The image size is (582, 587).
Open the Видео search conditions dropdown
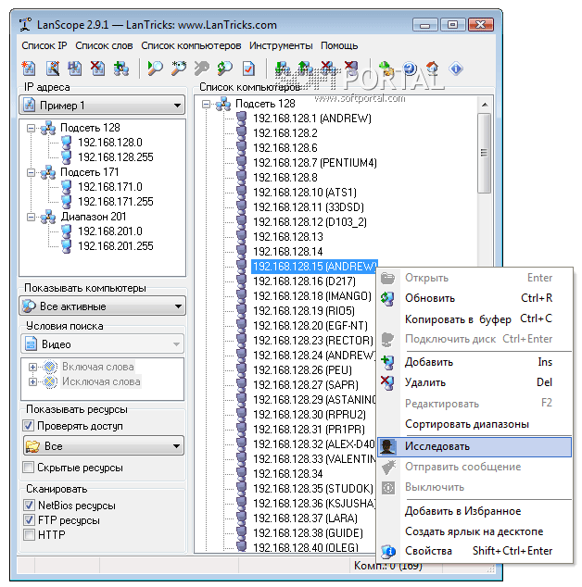(102, 344)
